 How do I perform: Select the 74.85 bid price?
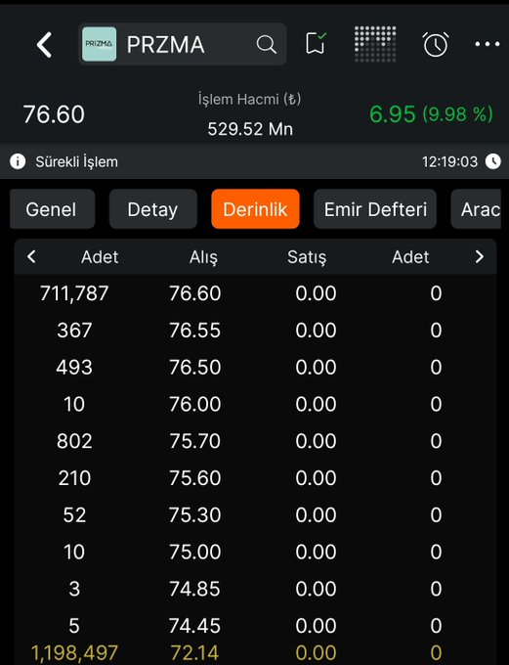[195, 589]
